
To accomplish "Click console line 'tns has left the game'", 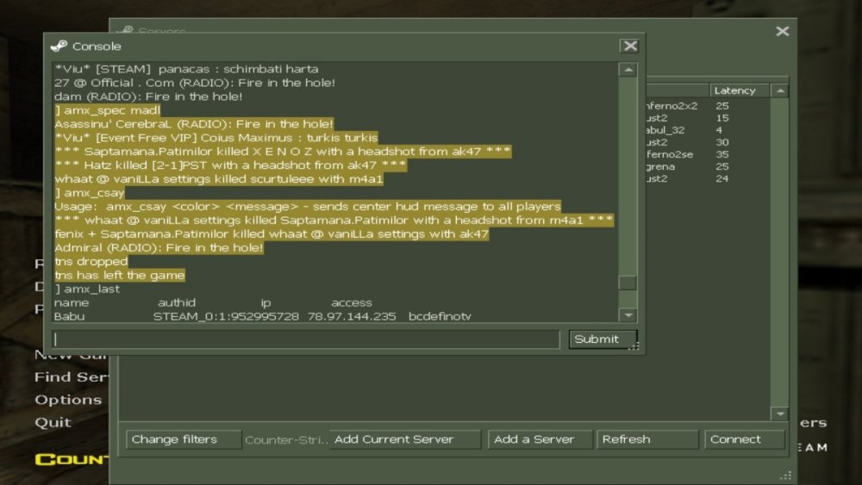I will (x=120, y=275).
